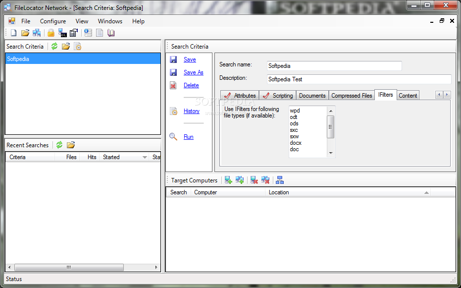Click the gold padlock toolbar icon
This screenshot has width=461, height=288.
point(51,33)
